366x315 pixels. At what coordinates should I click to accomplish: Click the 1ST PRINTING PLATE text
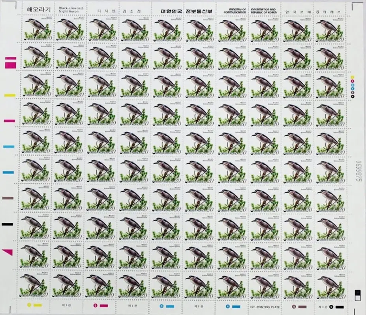point(265,307)
